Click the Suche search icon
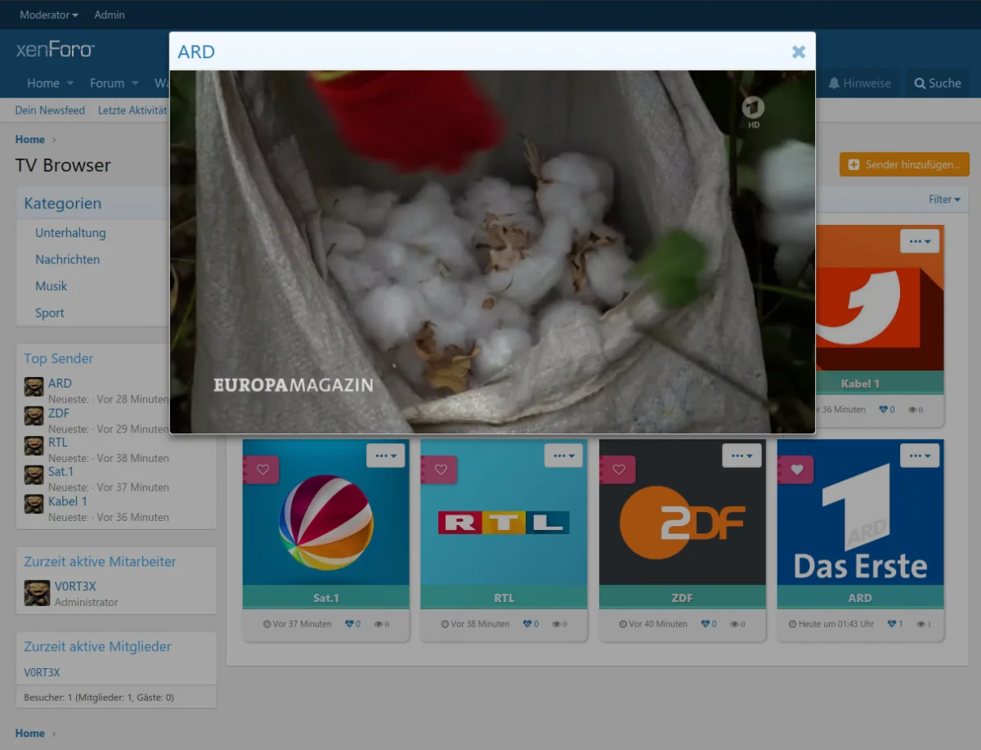The height and width of the screenshot is (750, 981). (921, 83)
